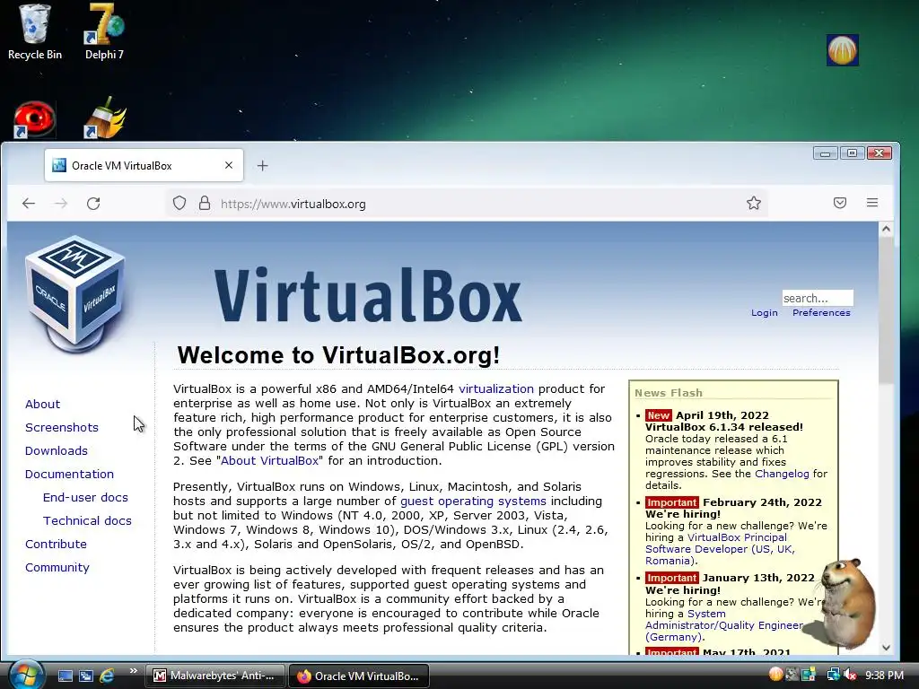This screenshot has height=689, width=919.
Task: Open the Preferences link
Action: [x=821, y=313]
